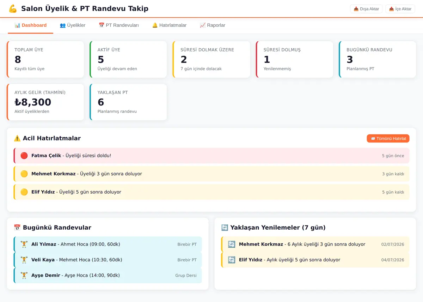This screenshot has height=302, width=423.
Task: Go to the Hatırlatmalar tab
Action: tap(169, 25)
